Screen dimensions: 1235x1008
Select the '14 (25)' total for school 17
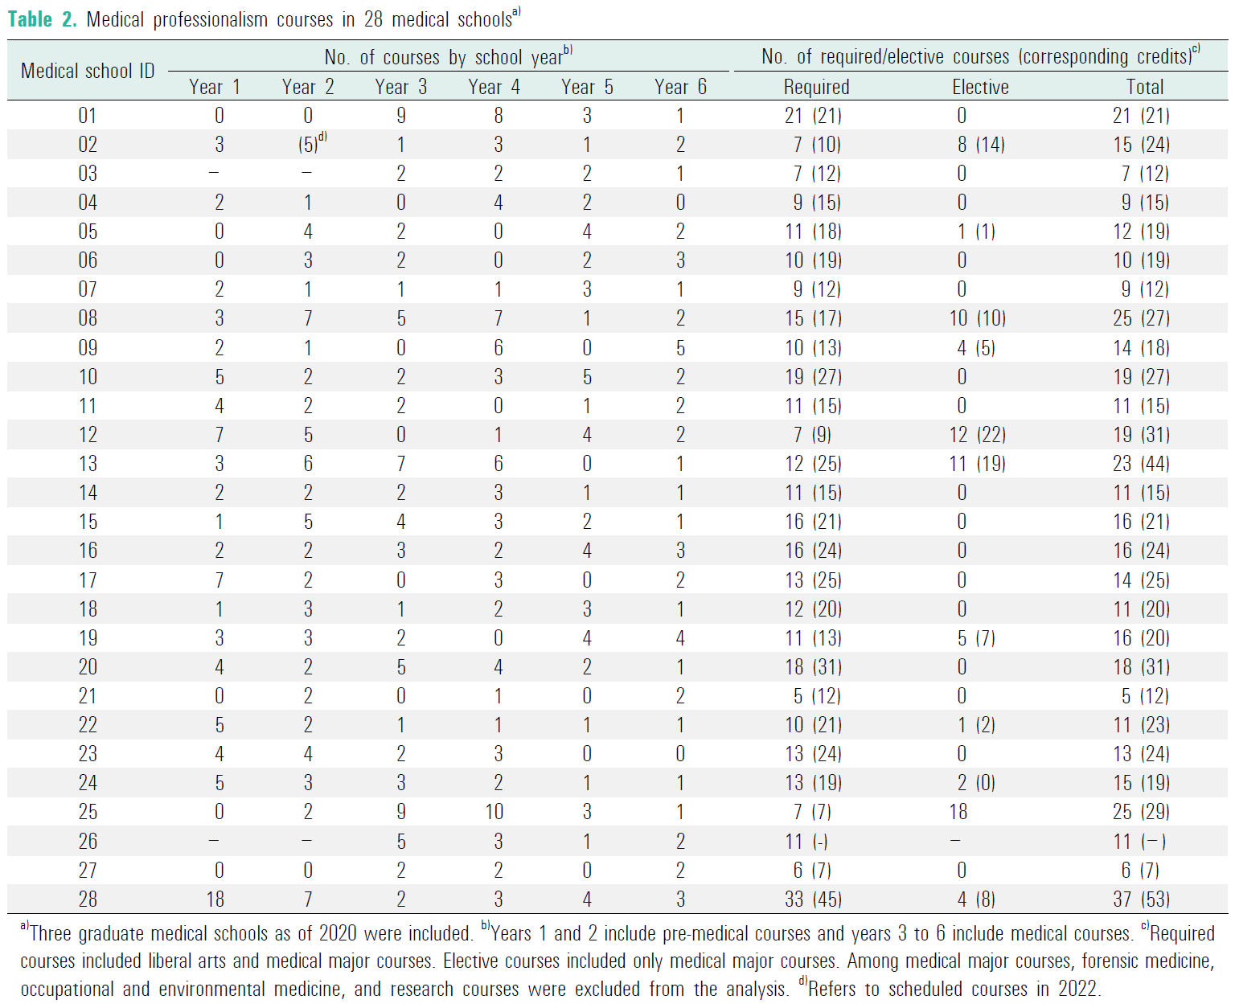1142,580
